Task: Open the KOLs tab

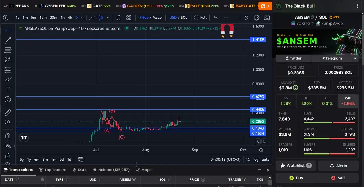Action: [x=79, y=170]
